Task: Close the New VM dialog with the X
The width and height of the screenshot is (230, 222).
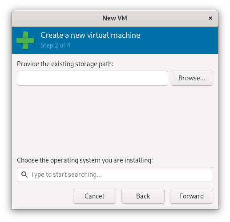Action: tap(210, 18)
